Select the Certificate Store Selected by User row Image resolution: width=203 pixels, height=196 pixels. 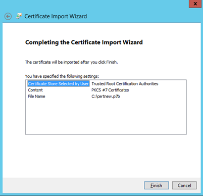[x=106, y=84]
